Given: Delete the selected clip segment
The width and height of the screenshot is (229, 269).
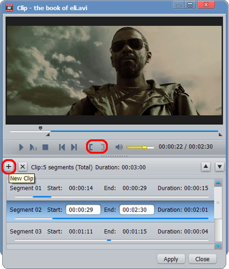Looking at the screenshot, I should click(x=23, y=167).
